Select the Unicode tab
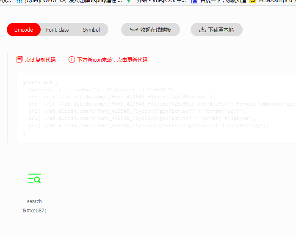 tap(24, 30)
